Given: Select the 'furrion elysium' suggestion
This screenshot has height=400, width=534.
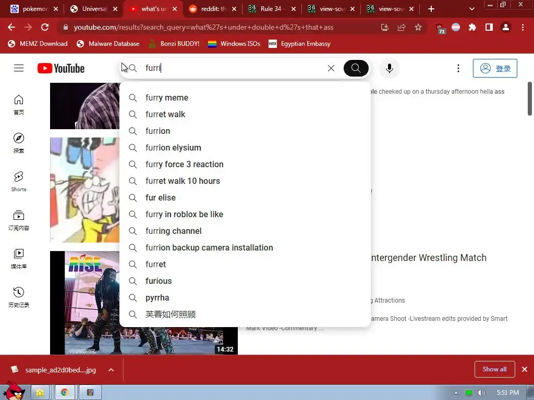Looking at the screenshot, I should [245, 147].
